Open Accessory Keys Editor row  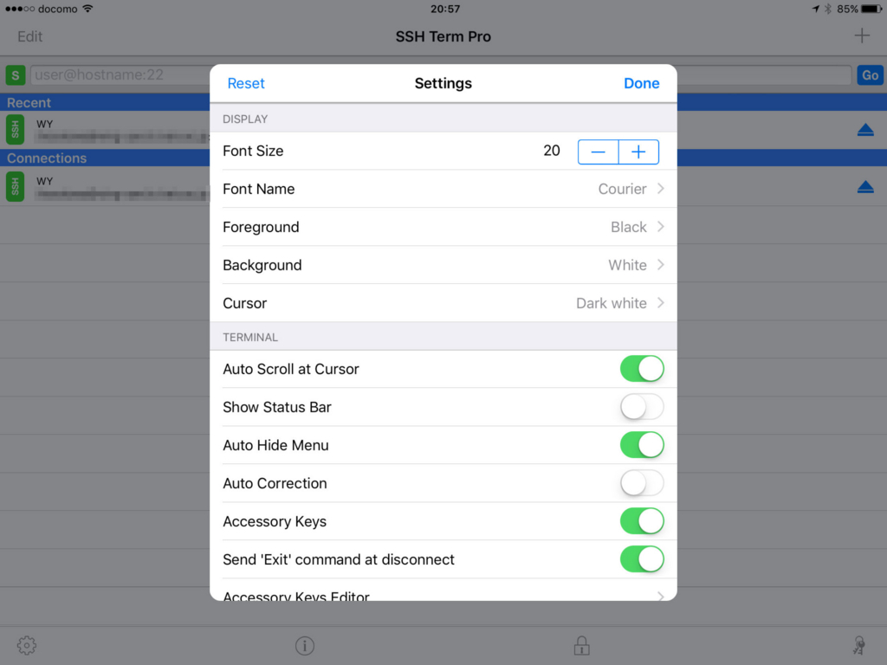443,591
